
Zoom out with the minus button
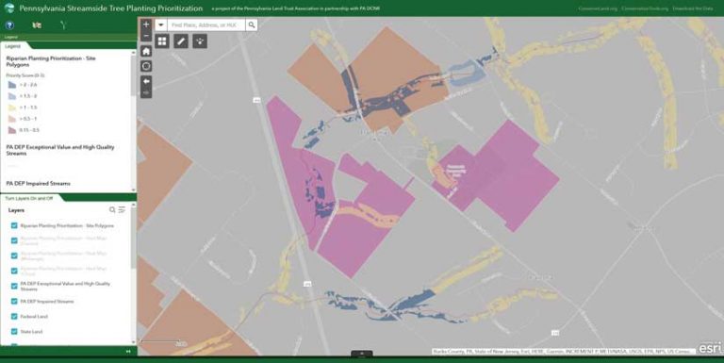click(x=146, y=36)
